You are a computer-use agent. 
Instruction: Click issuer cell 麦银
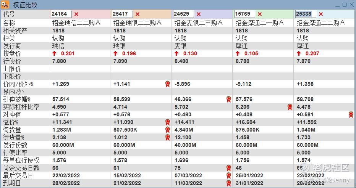[x=180, y=46]
